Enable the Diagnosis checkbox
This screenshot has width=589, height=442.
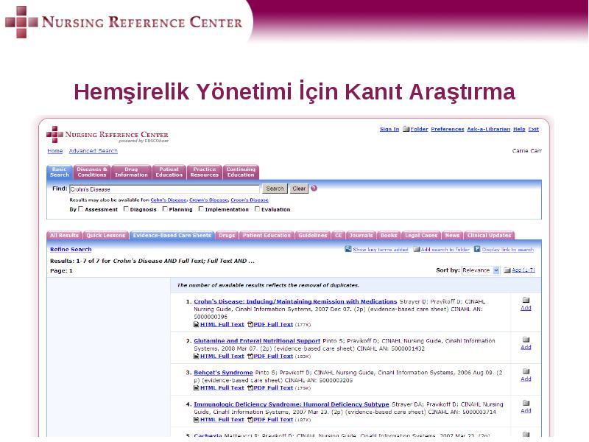click(126, 209)
